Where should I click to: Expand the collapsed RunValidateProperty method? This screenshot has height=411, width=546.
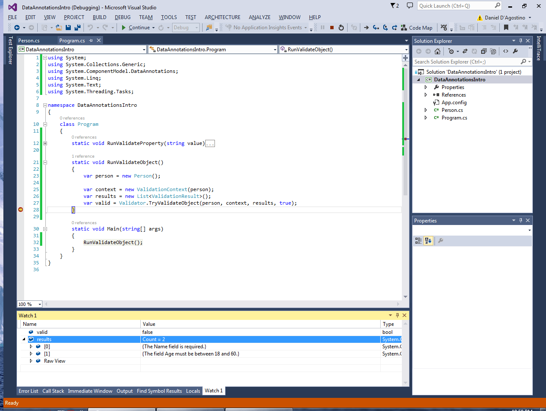click(45, 143)
